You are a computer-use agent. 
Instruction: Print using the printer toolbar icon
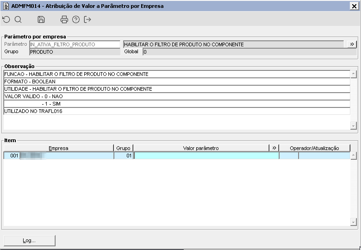click(64, 19)
